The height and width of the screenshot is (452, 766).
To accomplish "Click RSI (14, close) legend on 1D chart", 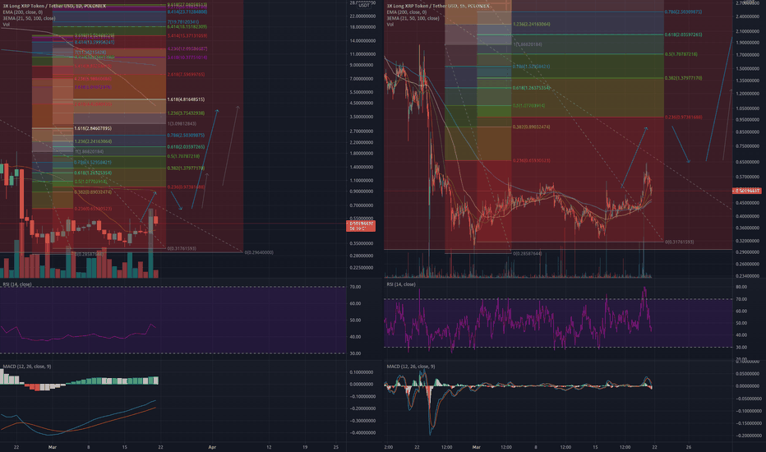I will coord(17,284).
